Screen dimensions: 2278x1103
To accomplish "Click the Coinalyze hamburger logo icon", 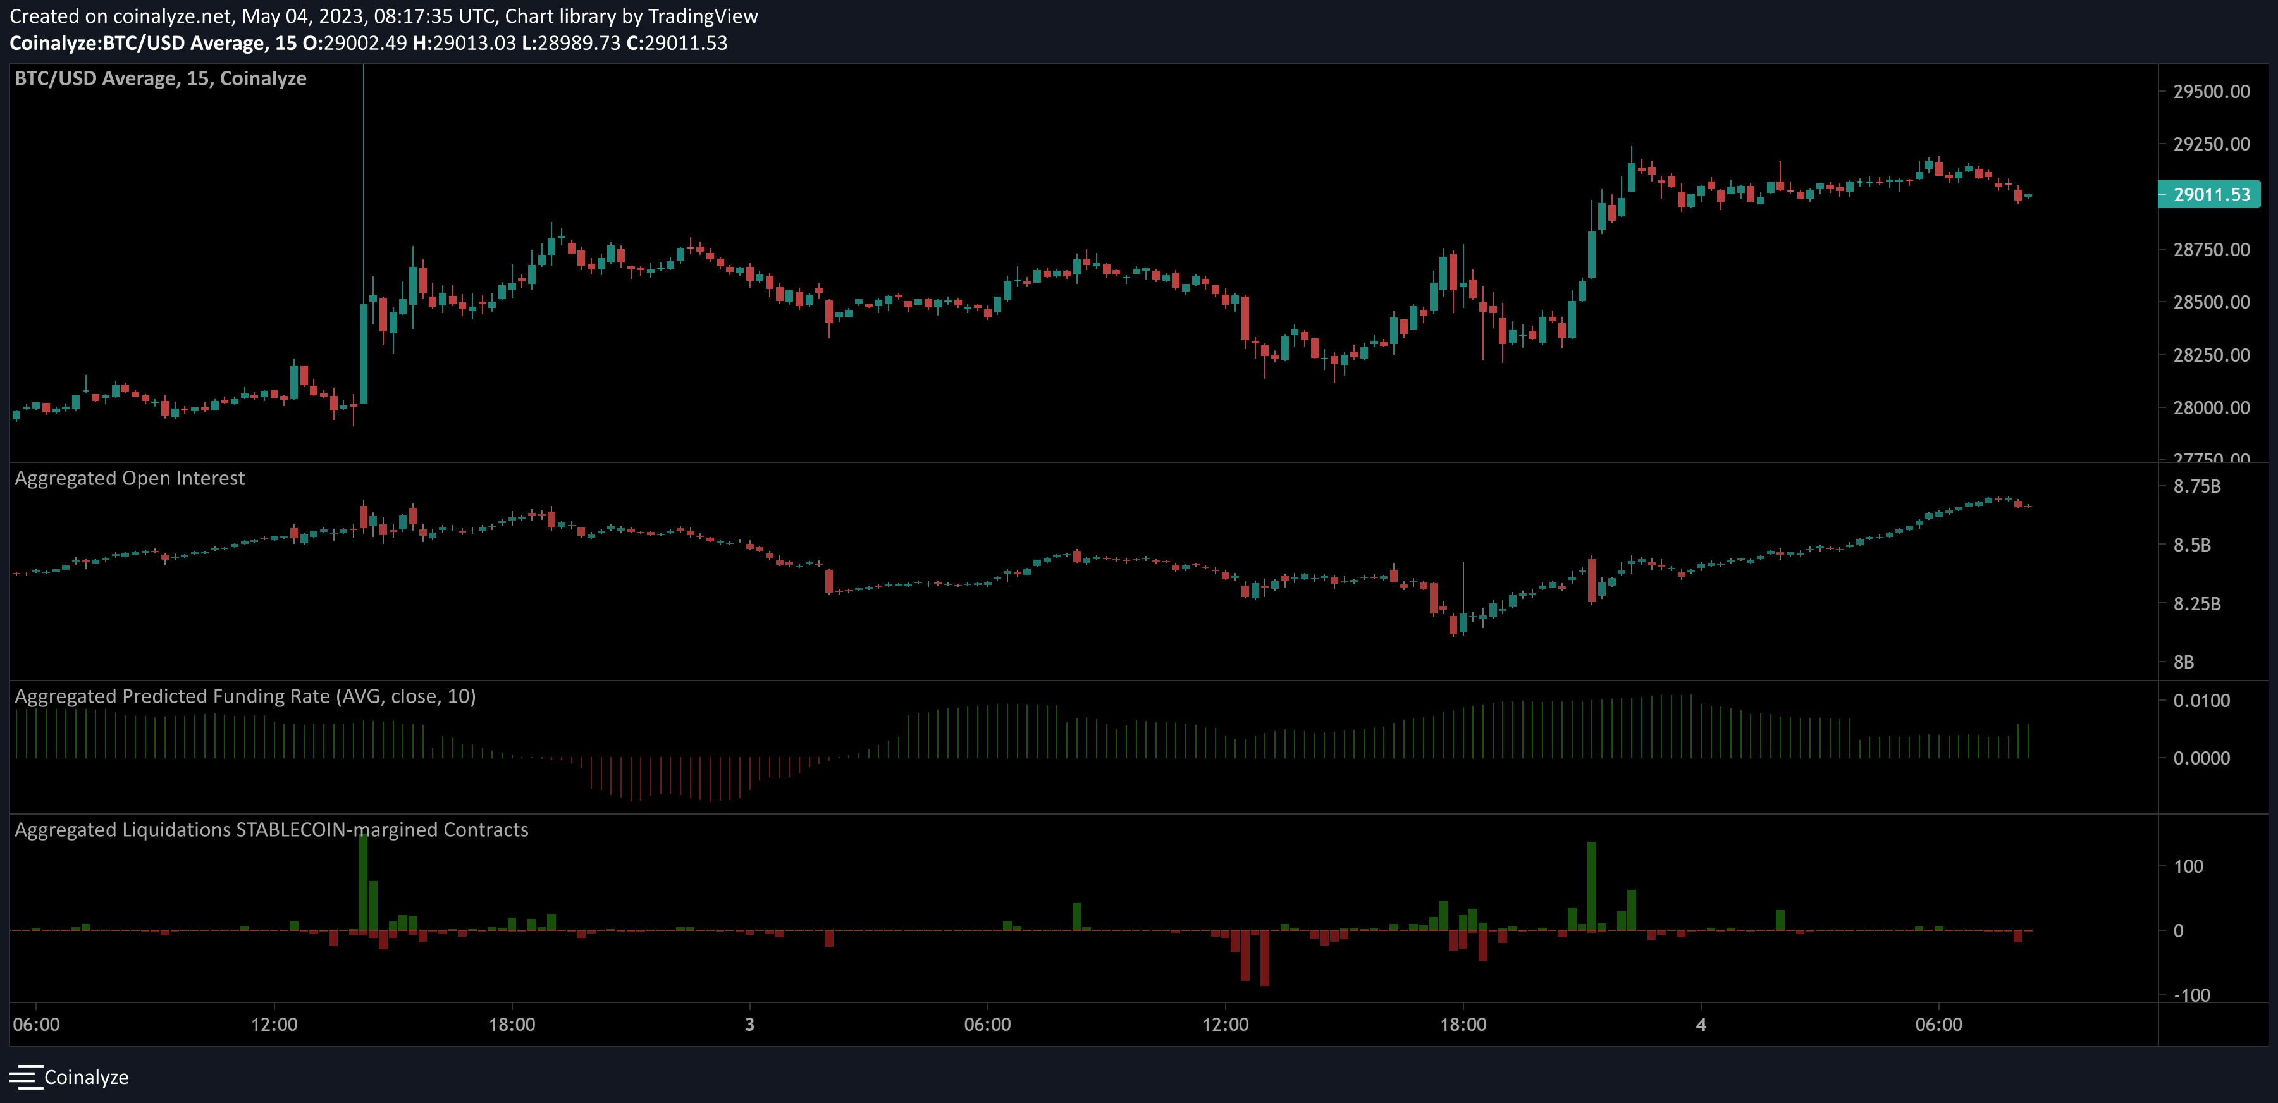I will (27, 1077).
